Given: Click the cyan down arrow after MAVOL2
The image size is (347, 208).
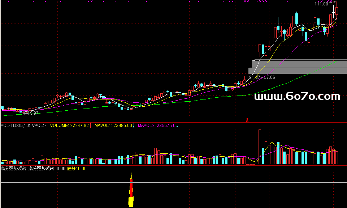Looking at the screenshot, I should click(177, 126).
